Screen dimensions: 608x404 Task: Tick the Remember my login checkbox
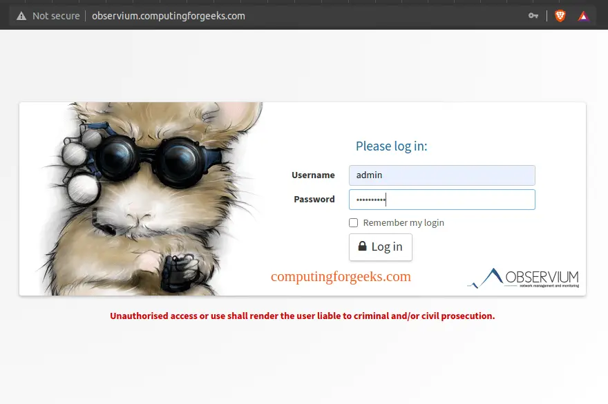coord(353,222)
